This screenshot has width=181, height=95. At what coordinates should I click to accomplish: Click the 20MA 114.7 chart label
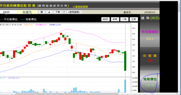pos(28,25)
